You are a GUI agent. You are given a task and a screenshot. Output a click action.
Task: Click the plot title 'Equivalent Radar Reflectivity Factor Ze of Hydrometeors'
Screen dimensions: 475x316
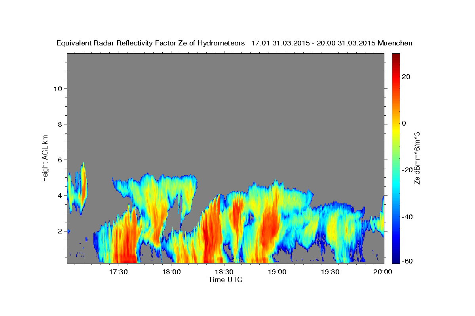click(151, 43)
